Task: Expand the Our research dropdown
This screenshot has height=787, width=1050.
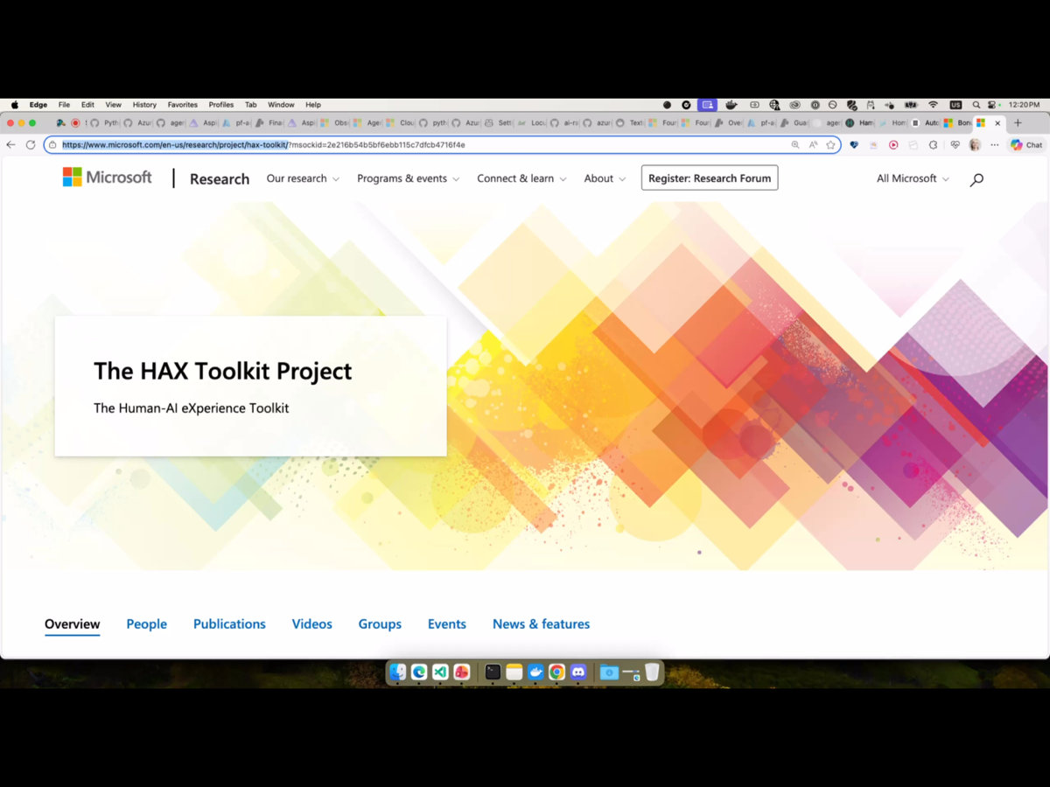Action: pos(303,178)
